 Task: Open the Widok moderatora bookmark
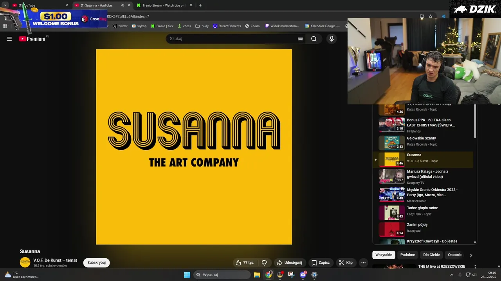[282, 26]
